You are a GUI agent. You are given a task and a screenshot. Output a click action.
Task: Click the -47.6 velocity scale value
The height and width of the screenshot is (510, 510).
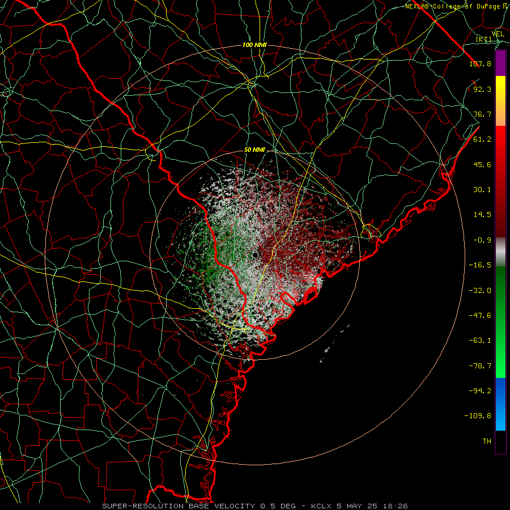(480, 316)
